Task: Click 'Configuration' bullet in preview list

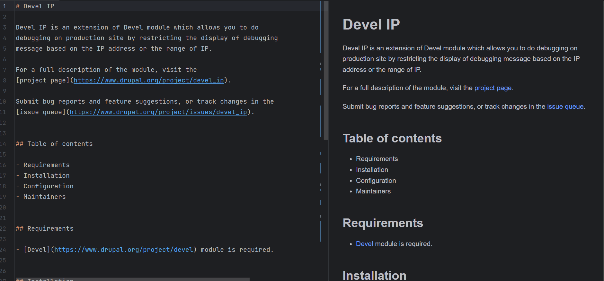Action: (376, 181)
